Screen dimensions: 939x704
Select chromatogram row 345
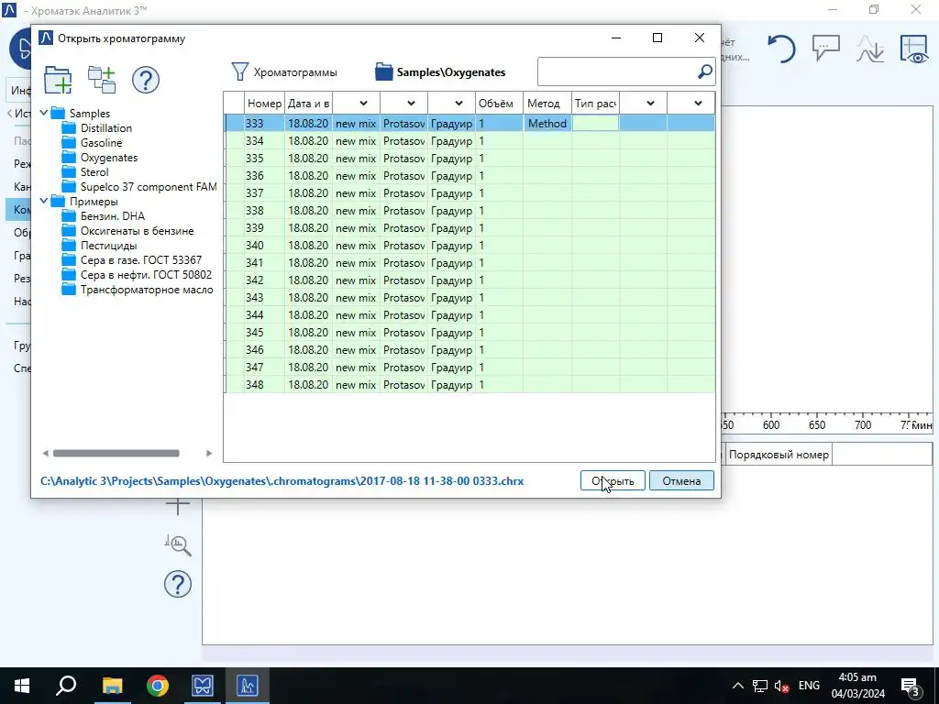(x=469, y=332)
